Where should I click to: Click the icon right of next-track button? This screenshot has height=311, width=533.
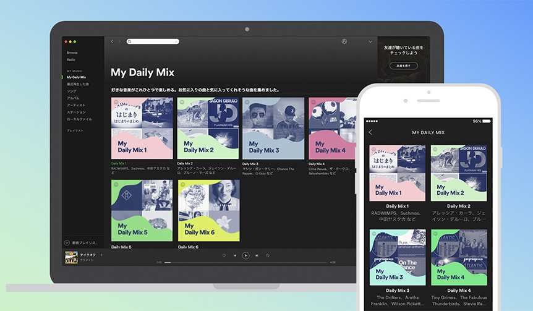click(x=267, y=255)
